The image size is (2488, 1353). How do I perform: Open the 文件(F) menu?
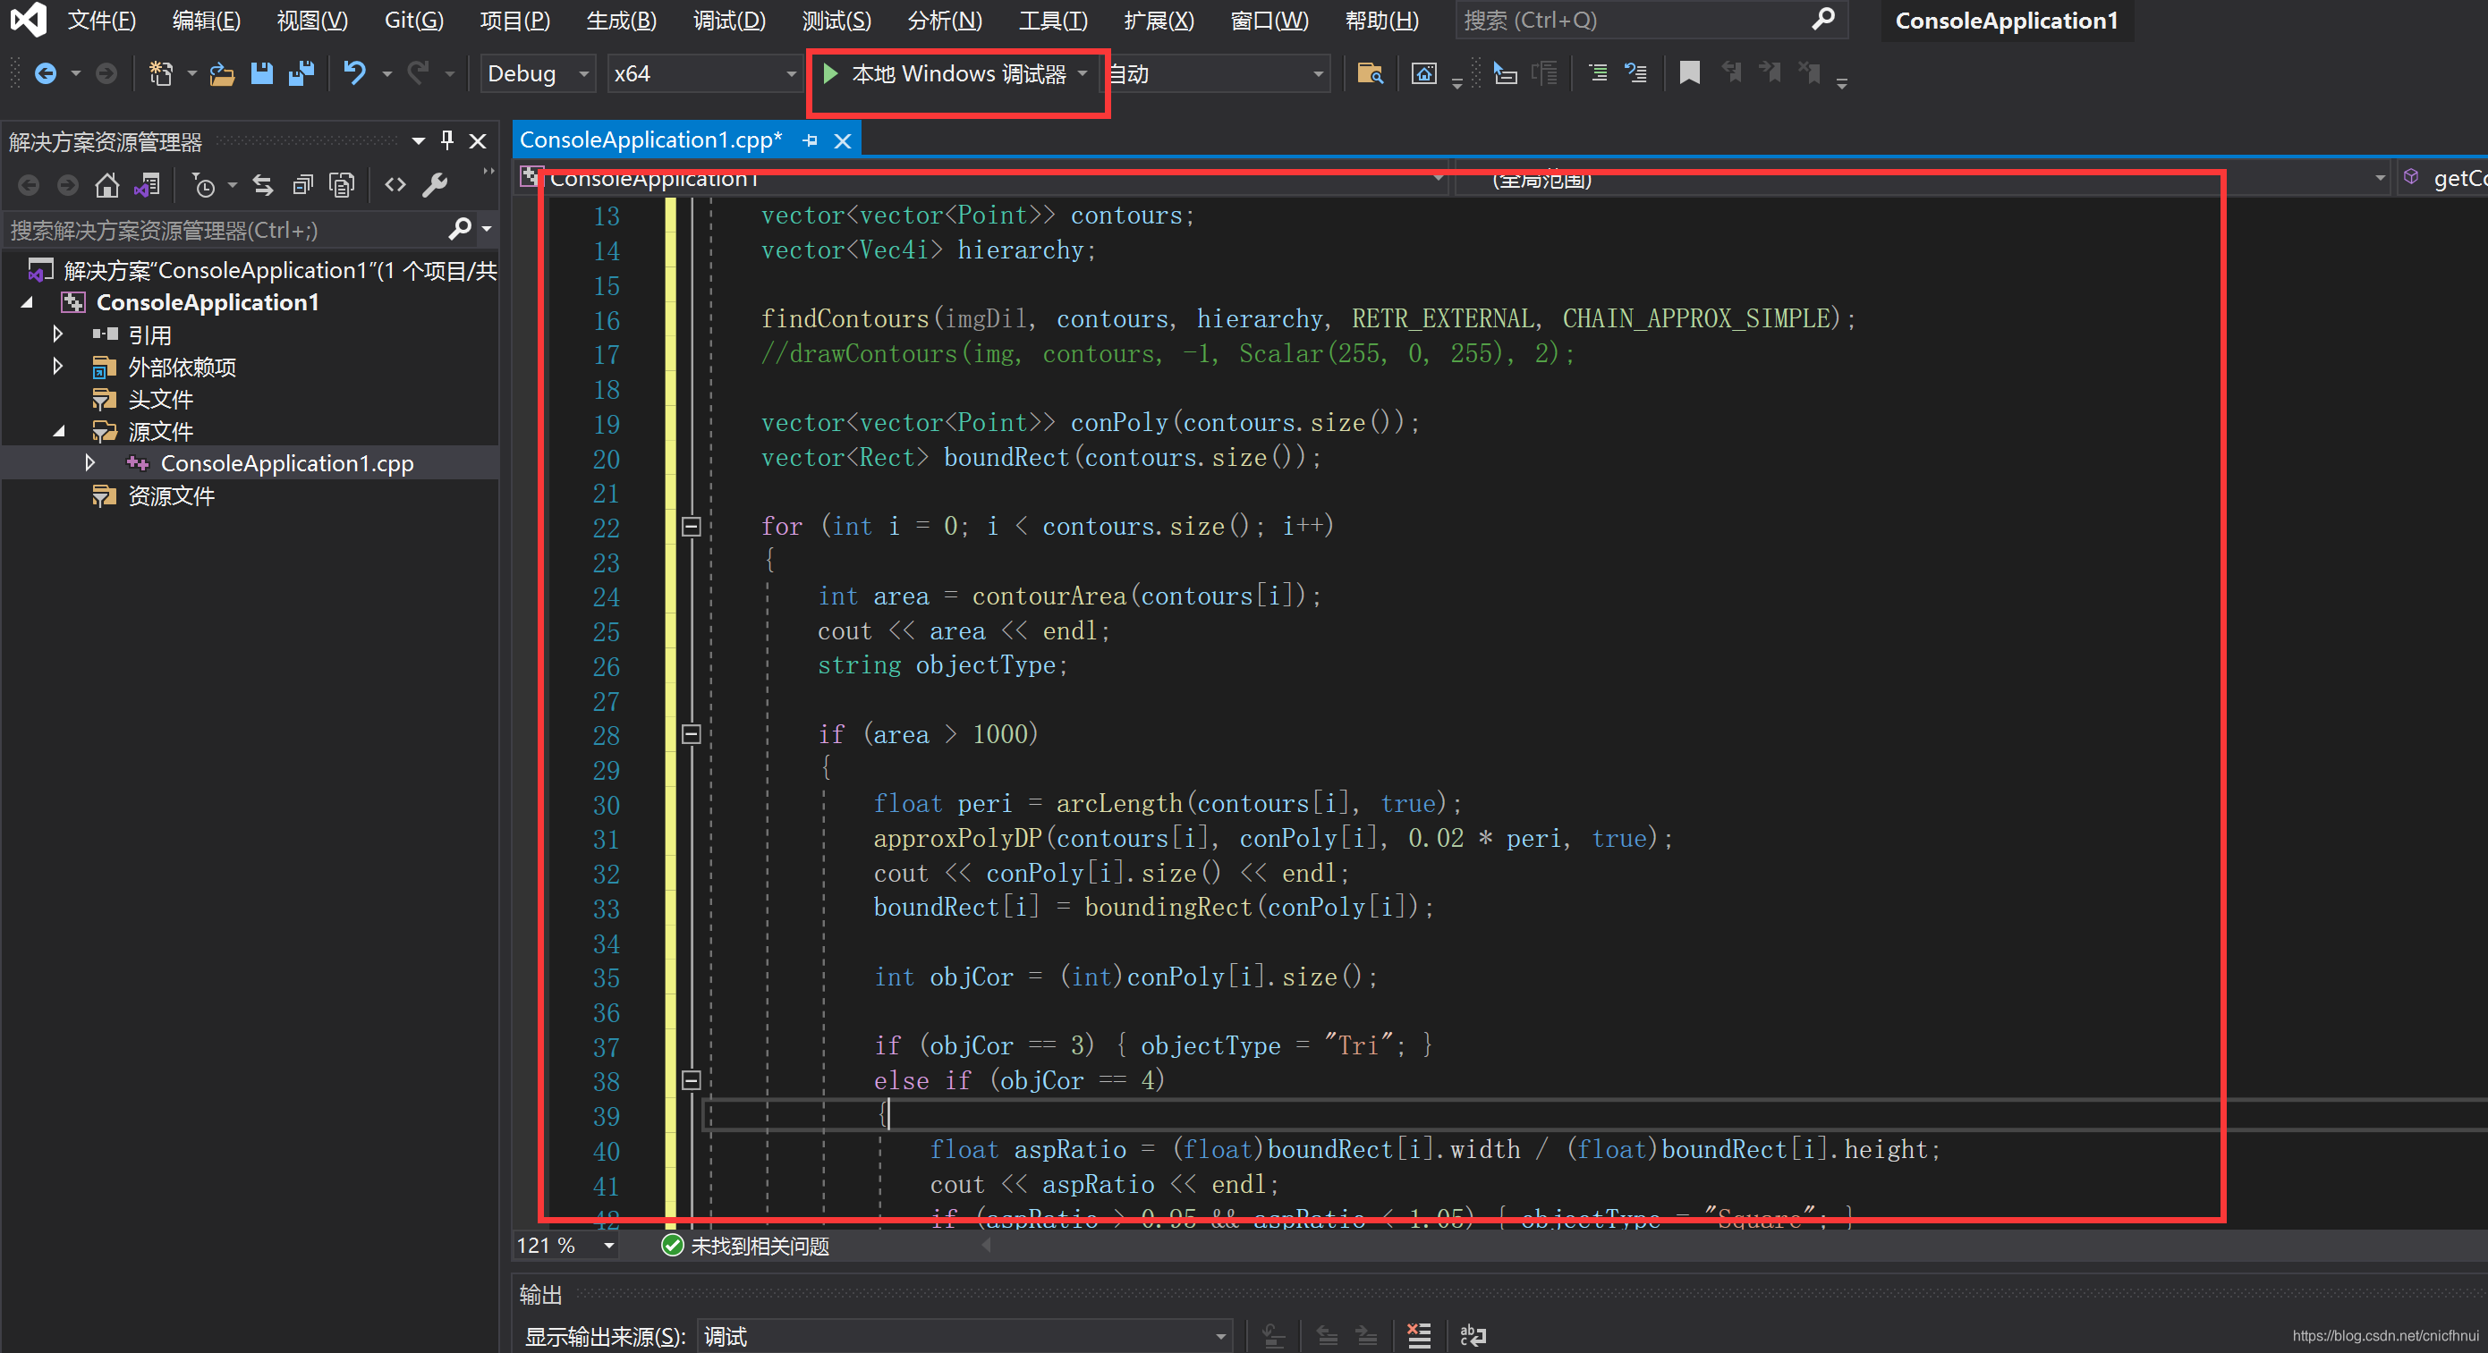click(x=101, y=21)
